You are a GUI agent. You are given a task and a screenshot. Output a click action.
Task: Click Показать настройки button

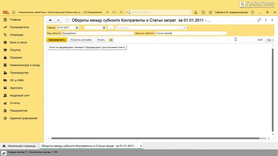click(x=81, y=40)
